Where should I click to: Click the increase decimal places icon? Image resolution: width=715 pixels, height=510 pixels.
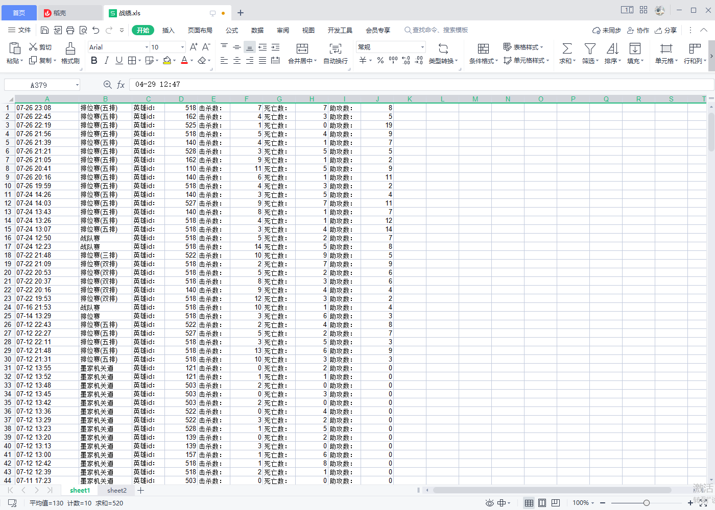click(406, 61)
